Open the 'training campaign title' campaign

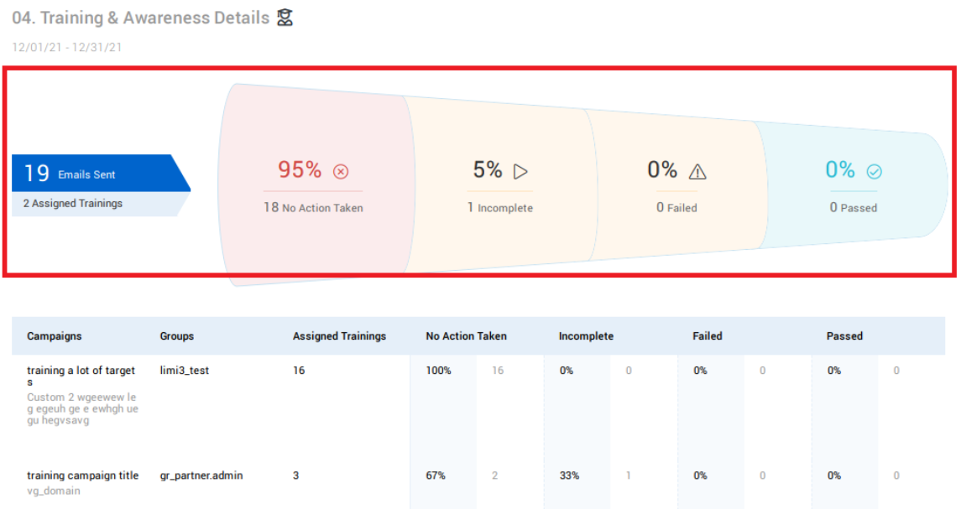(x=83, y=475)
